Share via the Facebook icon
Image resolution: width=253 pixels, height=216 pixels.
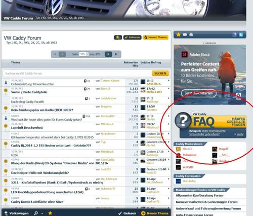pyautogui.click(x=234, y=34)
